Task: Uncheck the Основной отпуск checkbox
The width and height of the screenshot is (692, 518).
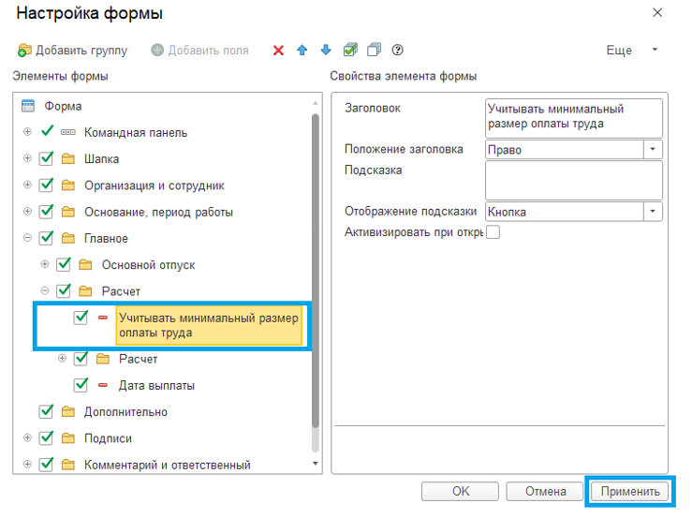Action: (x=64, y=264)
